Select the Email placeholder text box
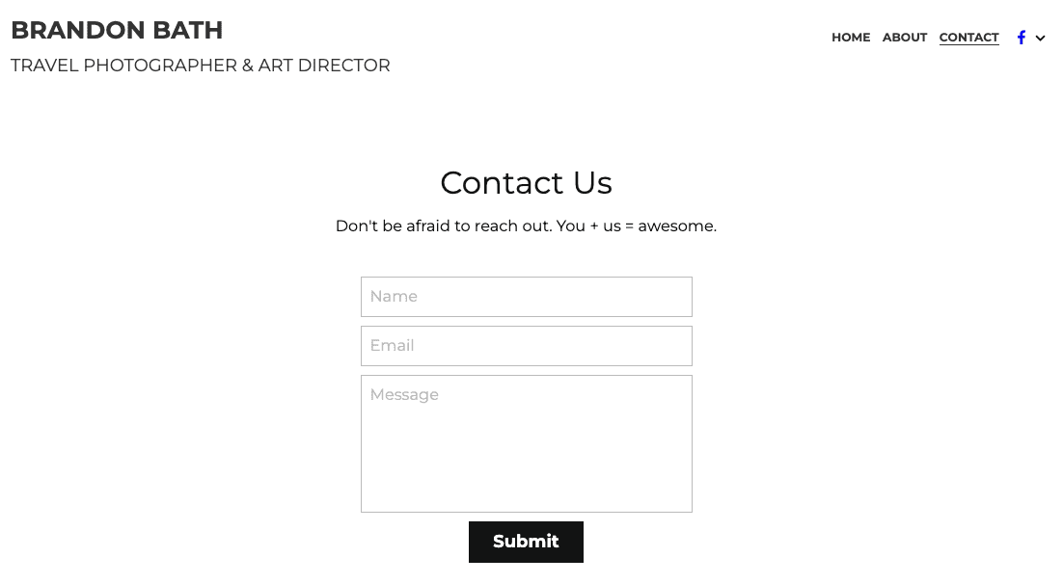 pos(392,346)
